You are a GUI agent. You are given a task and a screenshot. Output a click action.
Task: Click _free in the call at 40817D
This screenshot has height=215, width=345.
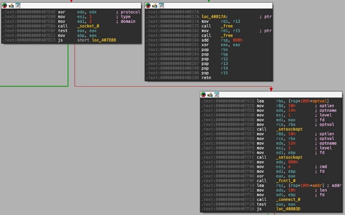point(227,26)
